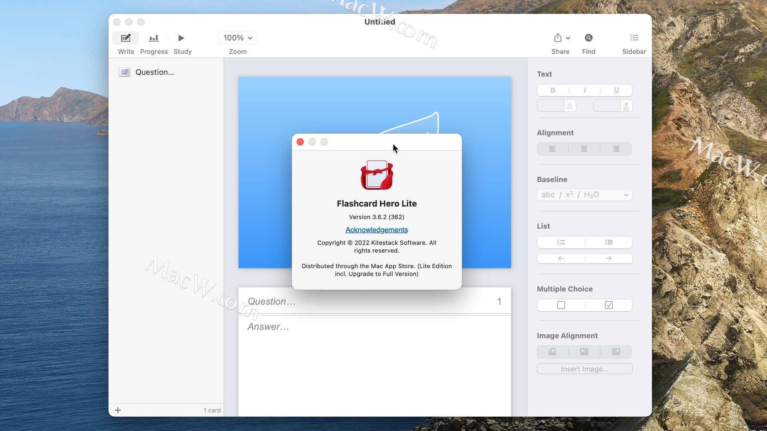The image size is (767, 431).
Task: Expand the Share menu chevron
Action: click(x=568, y=38)
